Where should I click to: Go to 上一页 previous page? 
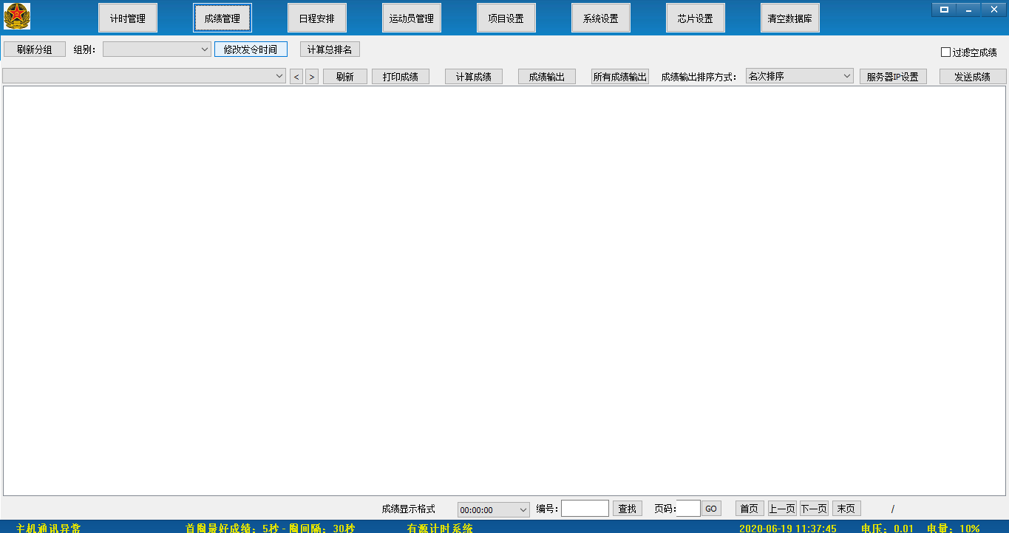click(x=782, y=509)
